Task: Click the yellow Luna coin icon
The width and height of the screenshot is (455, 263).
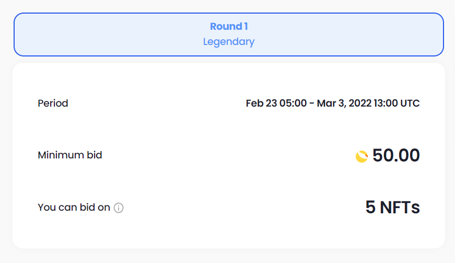Action: tap(361, 156)
